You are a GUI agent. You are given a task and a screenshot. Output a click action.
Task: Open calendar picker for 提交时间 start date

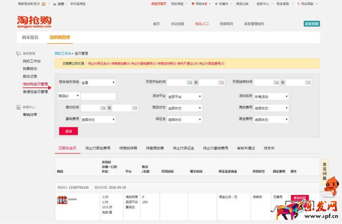point(103,108)
